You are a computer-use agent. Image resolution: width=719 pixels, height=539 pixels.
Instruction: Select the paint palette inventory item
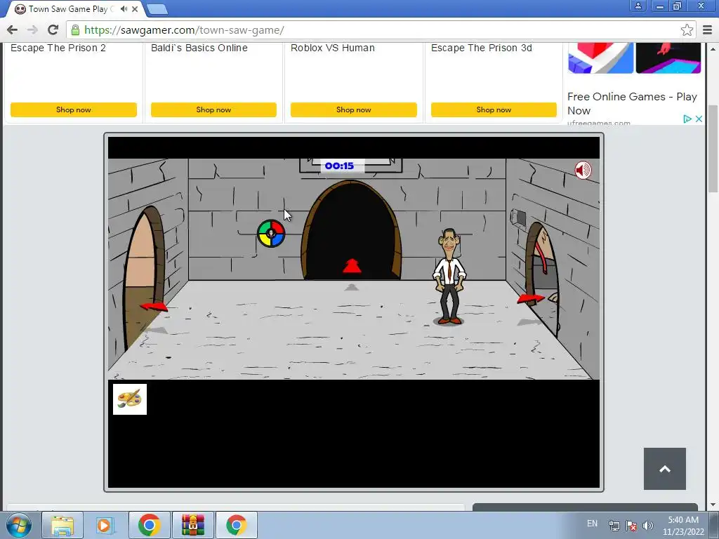(130, 399)
